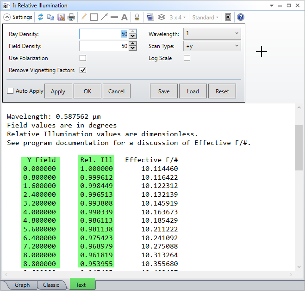Select the Arrow annotation tool

pos(104,17)
